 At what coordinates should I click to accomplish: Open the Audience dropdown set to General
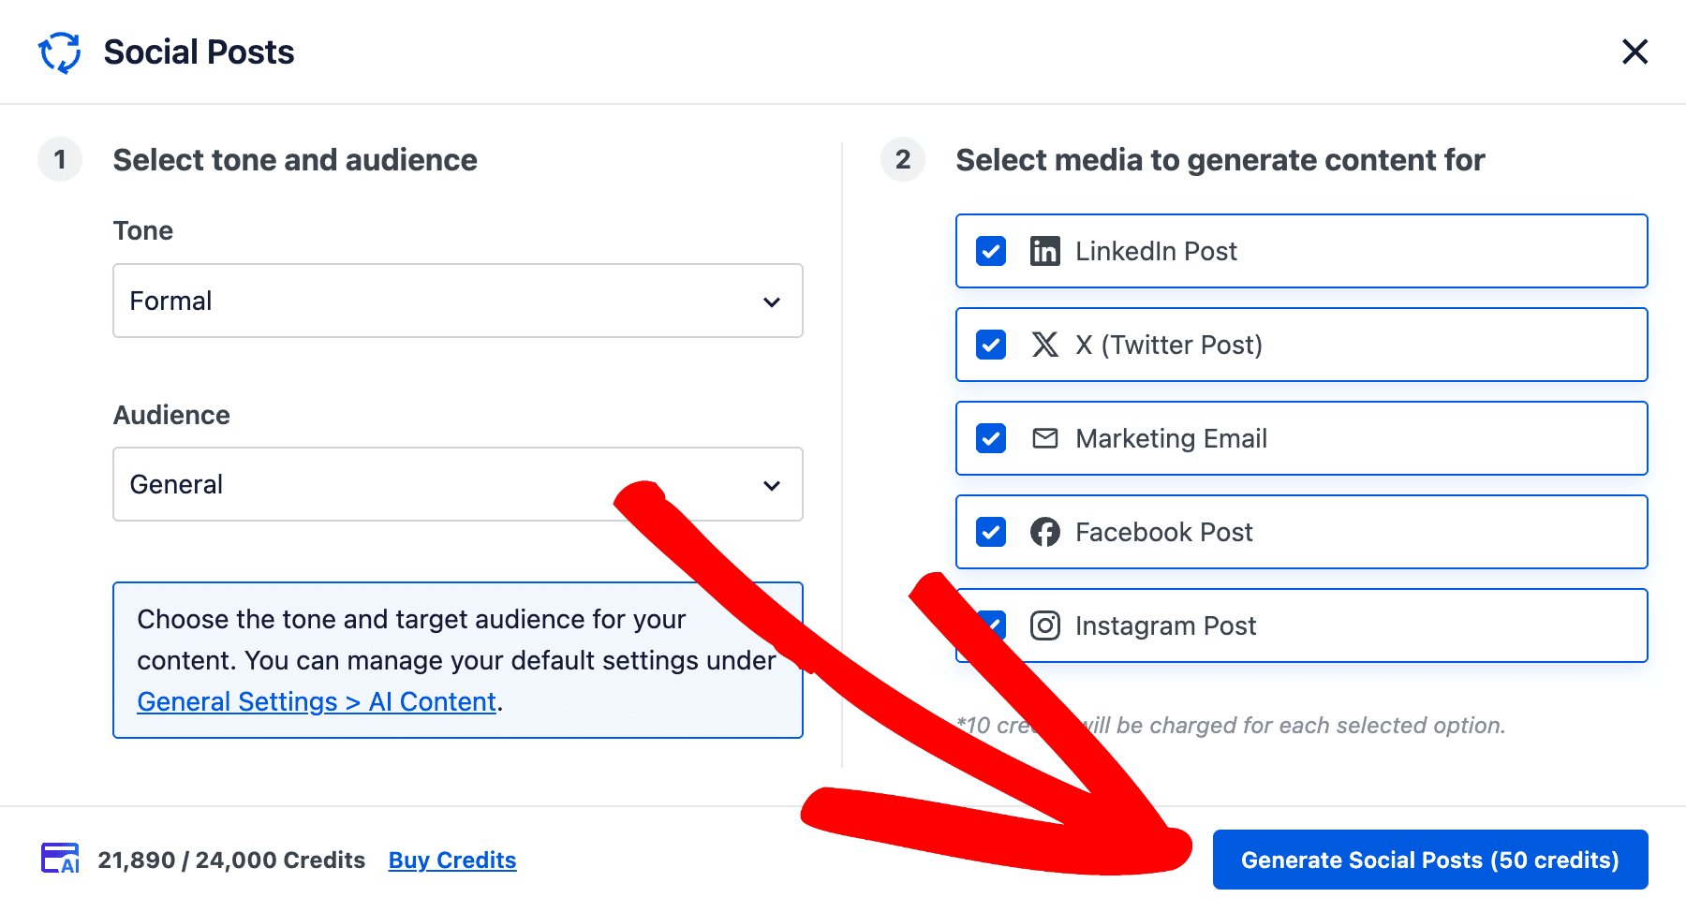458,484
